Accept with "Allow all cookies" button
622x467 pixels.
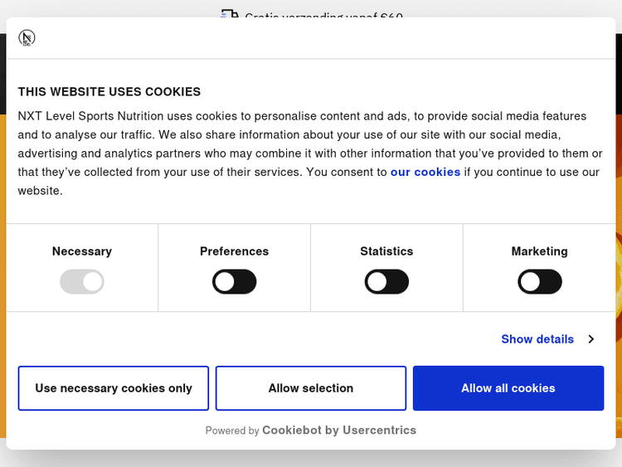508,388
